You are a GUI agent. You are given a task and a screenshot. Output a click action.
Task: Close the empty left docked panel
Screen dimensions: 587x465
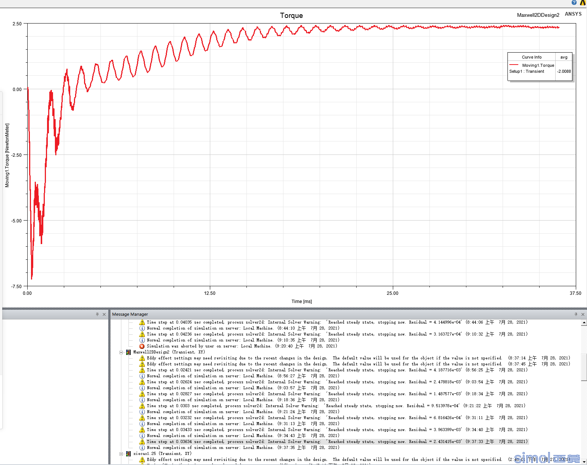pos(104,314)
